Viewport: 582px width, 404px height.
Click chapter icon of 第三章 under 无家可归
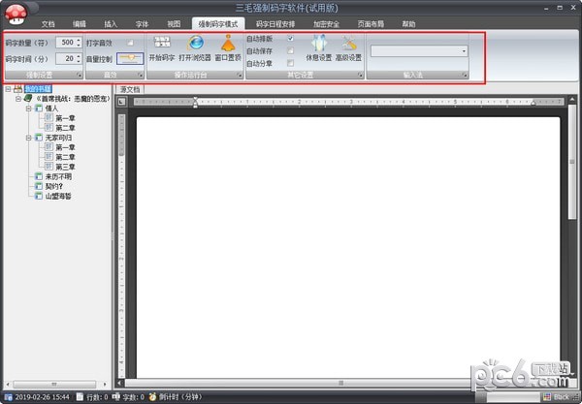coord(48,167)
